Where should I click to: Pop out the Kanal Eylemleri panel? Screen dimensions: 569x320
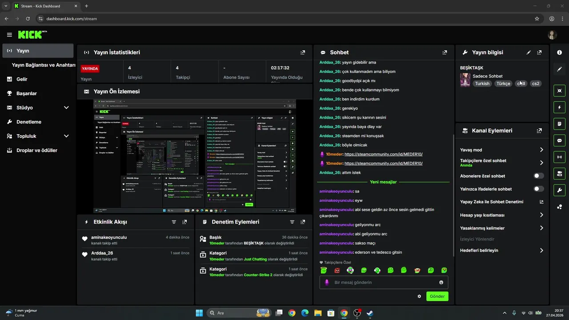point(539,131)
